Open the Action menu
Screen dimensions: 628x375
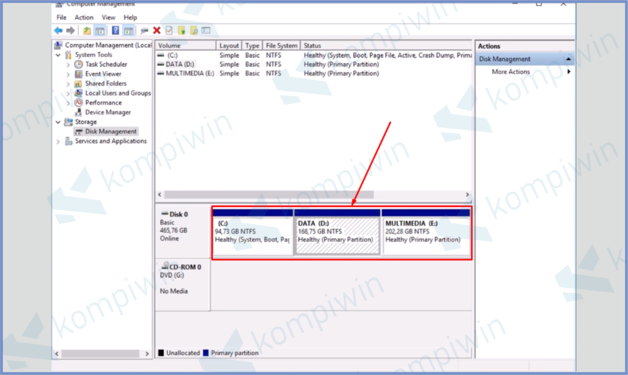click(x=84, y=17)
